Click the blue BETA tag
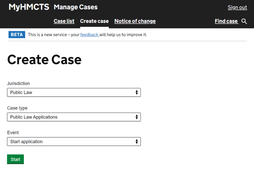254x169 pixels. [17, 35]
